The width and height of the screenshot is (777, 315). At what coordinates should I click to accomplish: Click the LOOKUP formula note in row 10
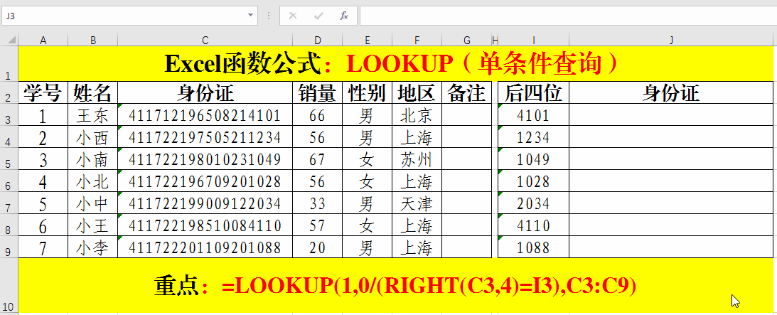click(395, 285)
